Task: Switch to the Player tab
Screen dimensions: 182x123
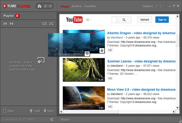Action: coord(65,6)
